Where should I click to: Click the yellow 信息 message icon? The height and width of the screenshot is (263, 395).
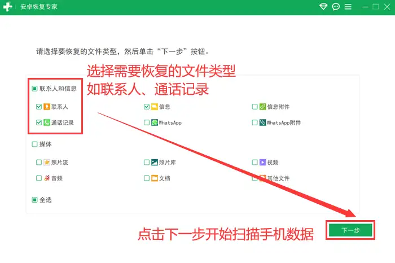[155, 107]
